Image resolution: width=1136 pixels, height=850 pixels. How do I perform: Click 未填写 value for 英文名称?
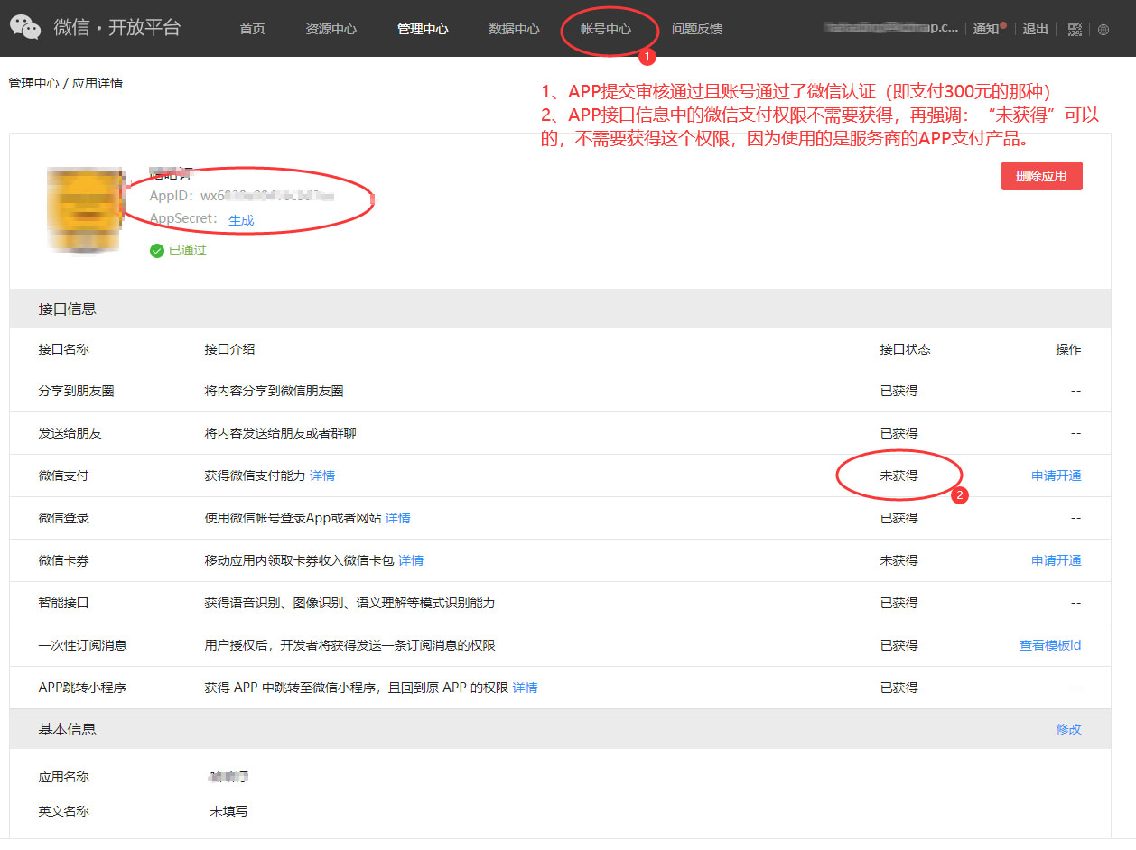pos(229,811)
